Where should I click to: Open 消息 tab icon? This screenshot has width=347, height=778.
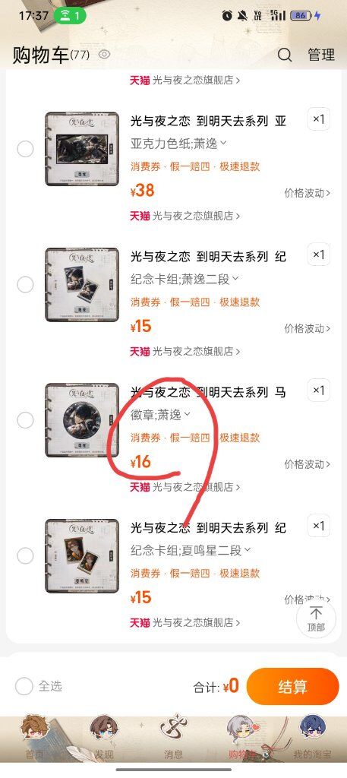(x=173, y=735)
